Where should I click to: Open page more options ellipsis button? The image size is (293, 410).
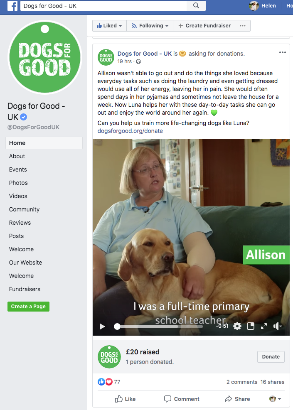243,26
